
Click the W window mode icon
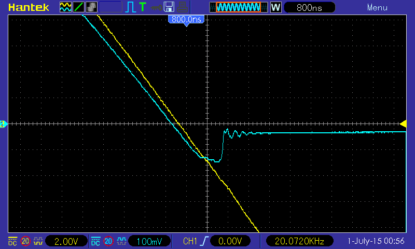tap(275, 7)
